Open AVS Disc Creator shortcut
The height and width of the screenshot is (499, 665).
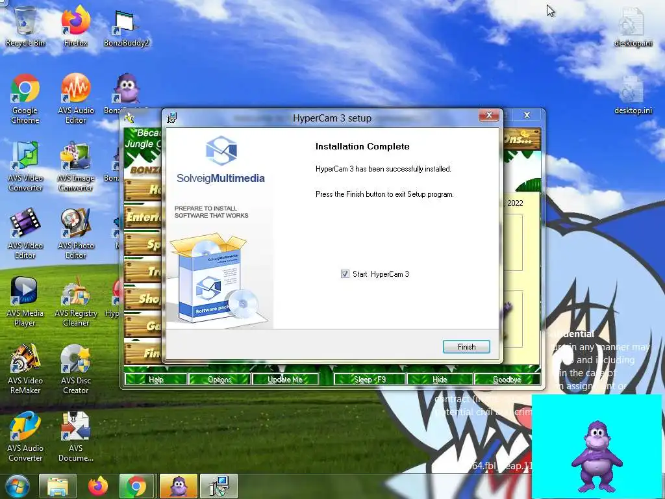(75, 368)
